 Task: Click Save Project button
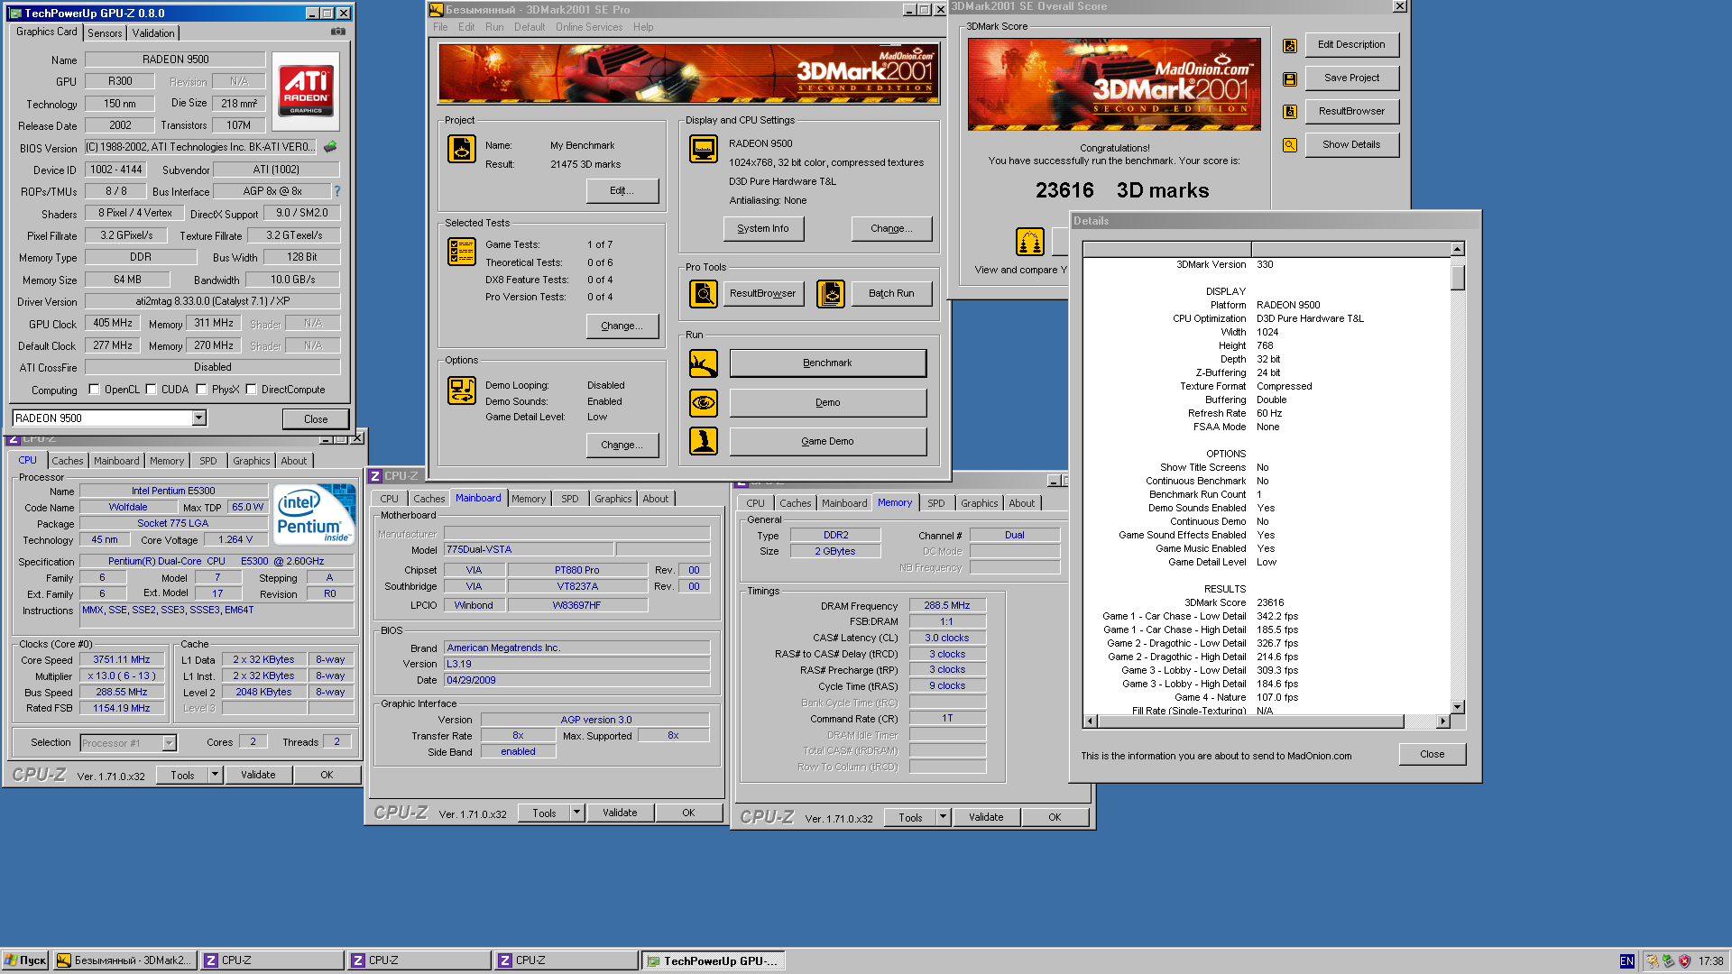1351,78
